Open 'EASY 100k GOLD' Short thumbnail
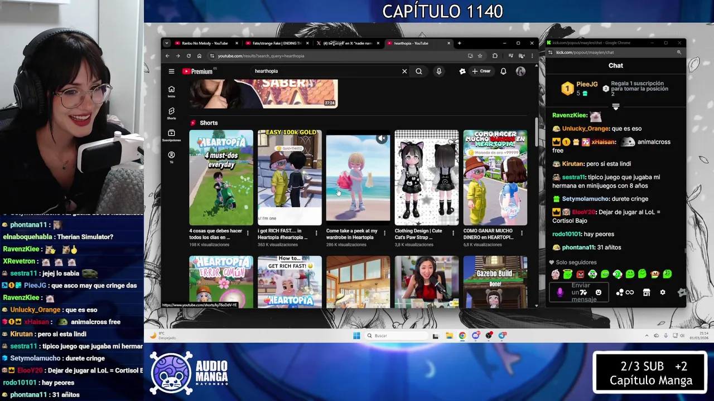Screen dimensions: 714x401 (290, 178)
